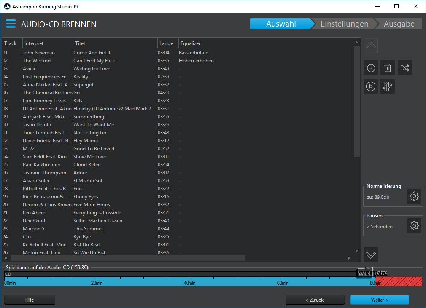The height and width of the screenshot is (308, 426).
Task: Click the Zurück button
Action: click(315, 300)
